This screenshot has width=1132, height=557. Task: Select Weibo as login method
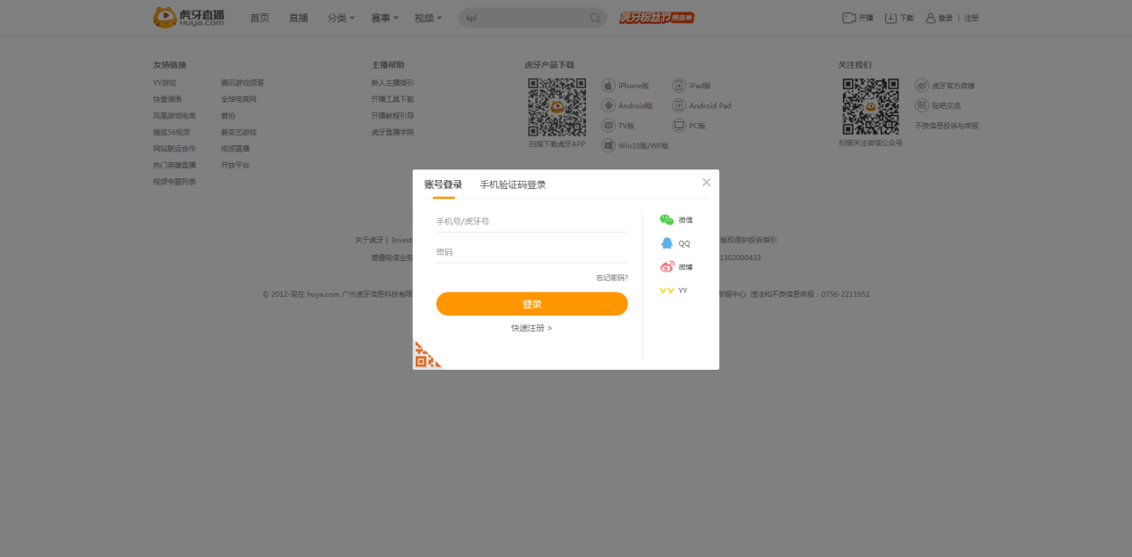(666, 266)
